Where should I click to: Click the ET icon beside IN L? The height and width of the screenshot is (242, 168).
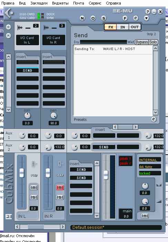pos(9,216)
